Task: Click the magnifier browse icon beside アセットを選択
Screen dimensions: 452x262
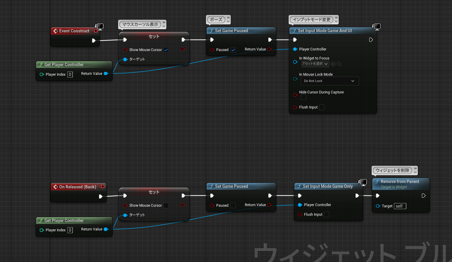Action: coord(339,64)
